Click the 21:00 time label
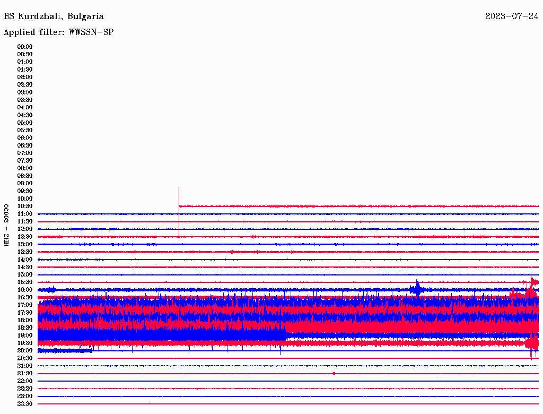543x414 pixels. 25,366
